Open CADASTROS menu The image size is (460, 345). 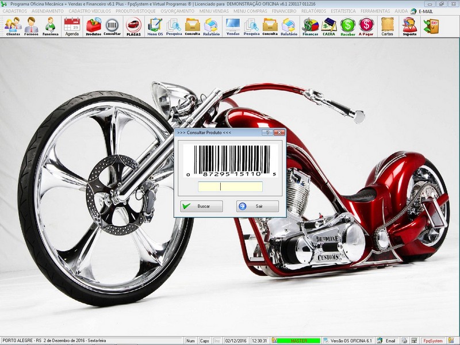coord(15,11)
